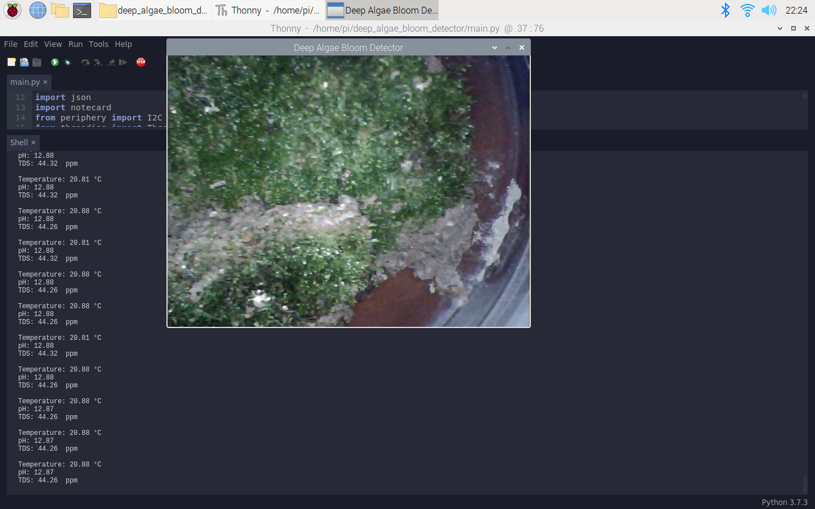Viewport: 815px width, 509px height.
Task: Open the Tools menu
Action: pyautogui.click(x=98, y=44)
